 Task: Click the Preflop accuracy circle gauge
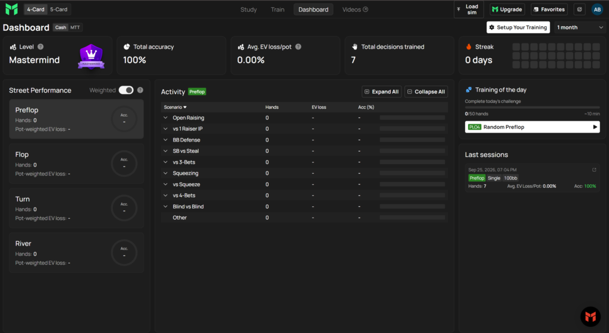pos(124,119)
